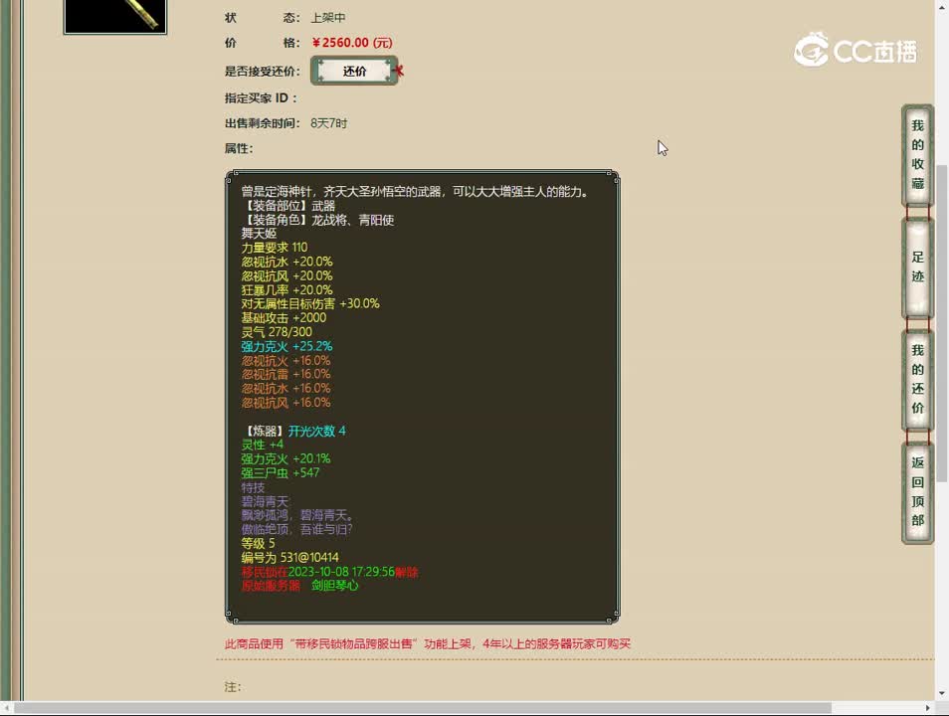Click the 装备角色 龙战将、青阳使 line

[x=317, y=220]
